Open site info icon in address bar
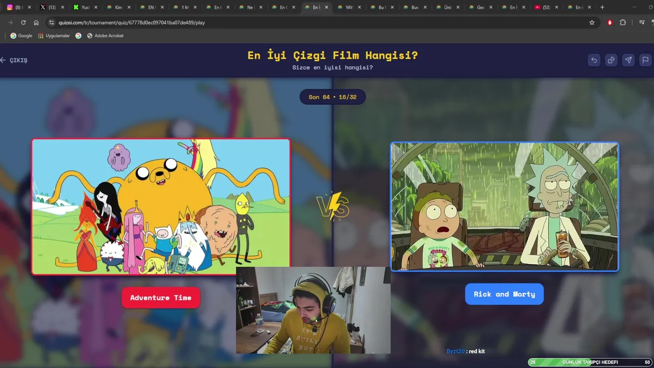 pos(51,22)
